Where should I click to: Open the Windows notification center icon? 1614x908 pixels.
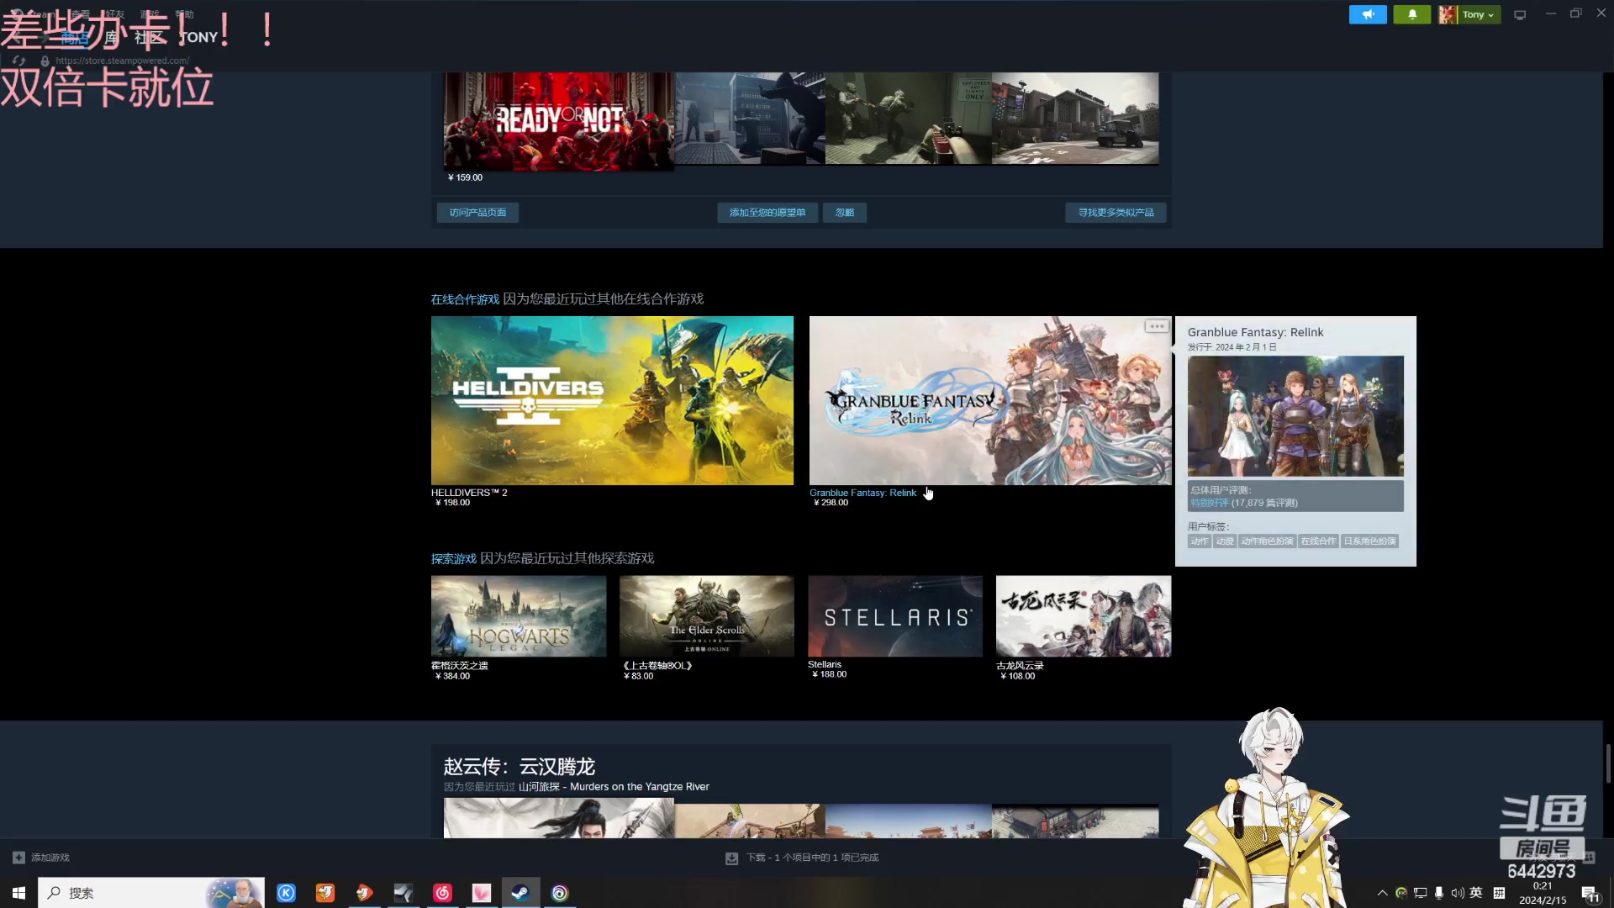[x=1590, y=895]
